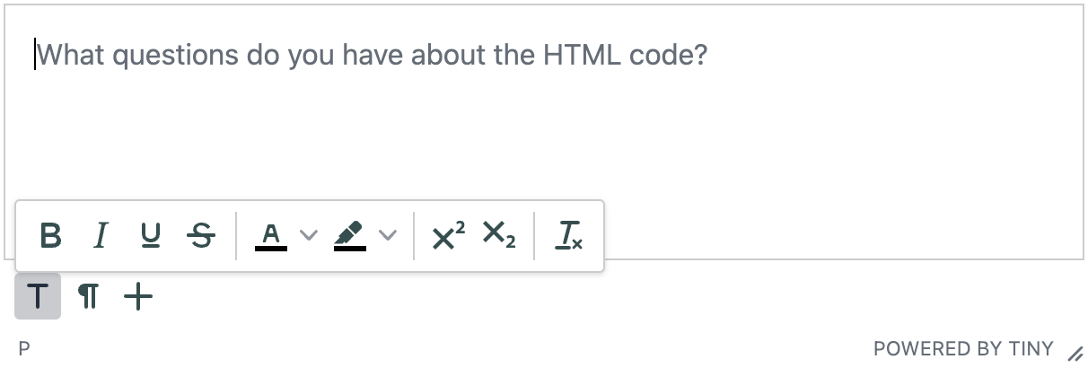Toggle bold formatting

(51, 236)
